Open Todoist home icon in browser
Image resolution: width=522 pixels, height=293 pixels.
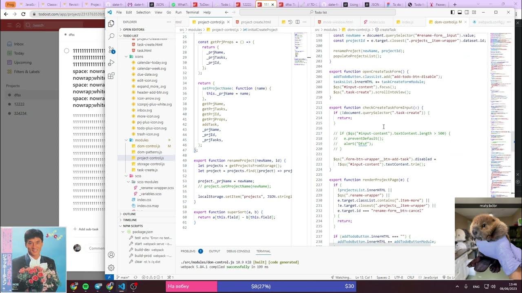click(18, 25)
